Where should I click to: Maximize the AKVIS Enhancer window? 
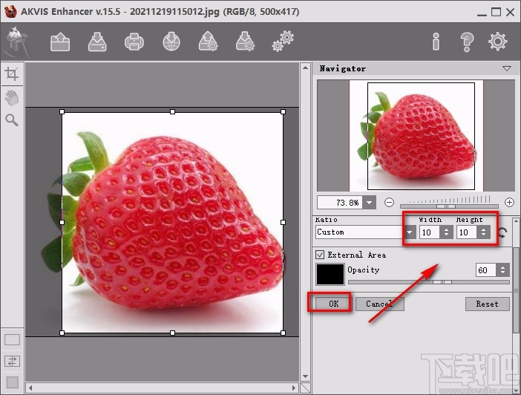[496, 12]
